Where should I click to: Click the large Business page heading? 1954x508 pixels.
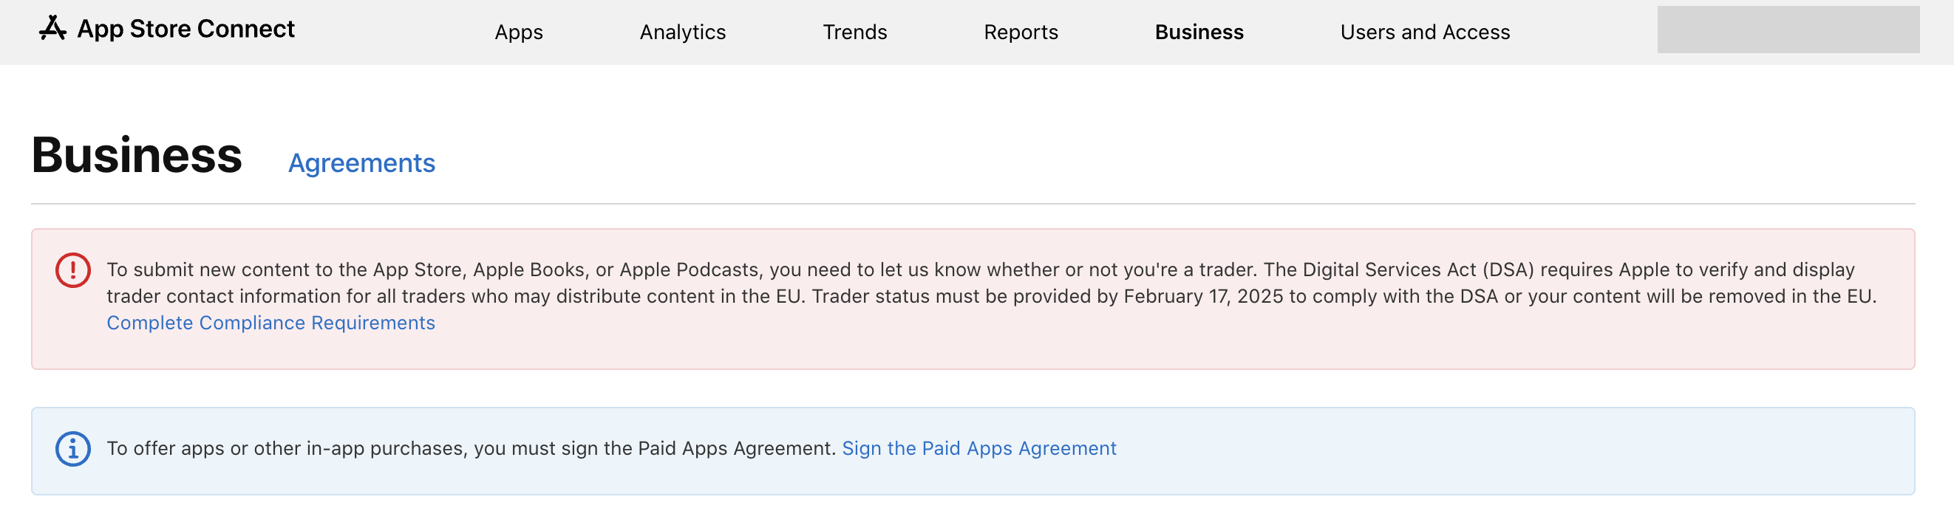(x=137, y=156)
